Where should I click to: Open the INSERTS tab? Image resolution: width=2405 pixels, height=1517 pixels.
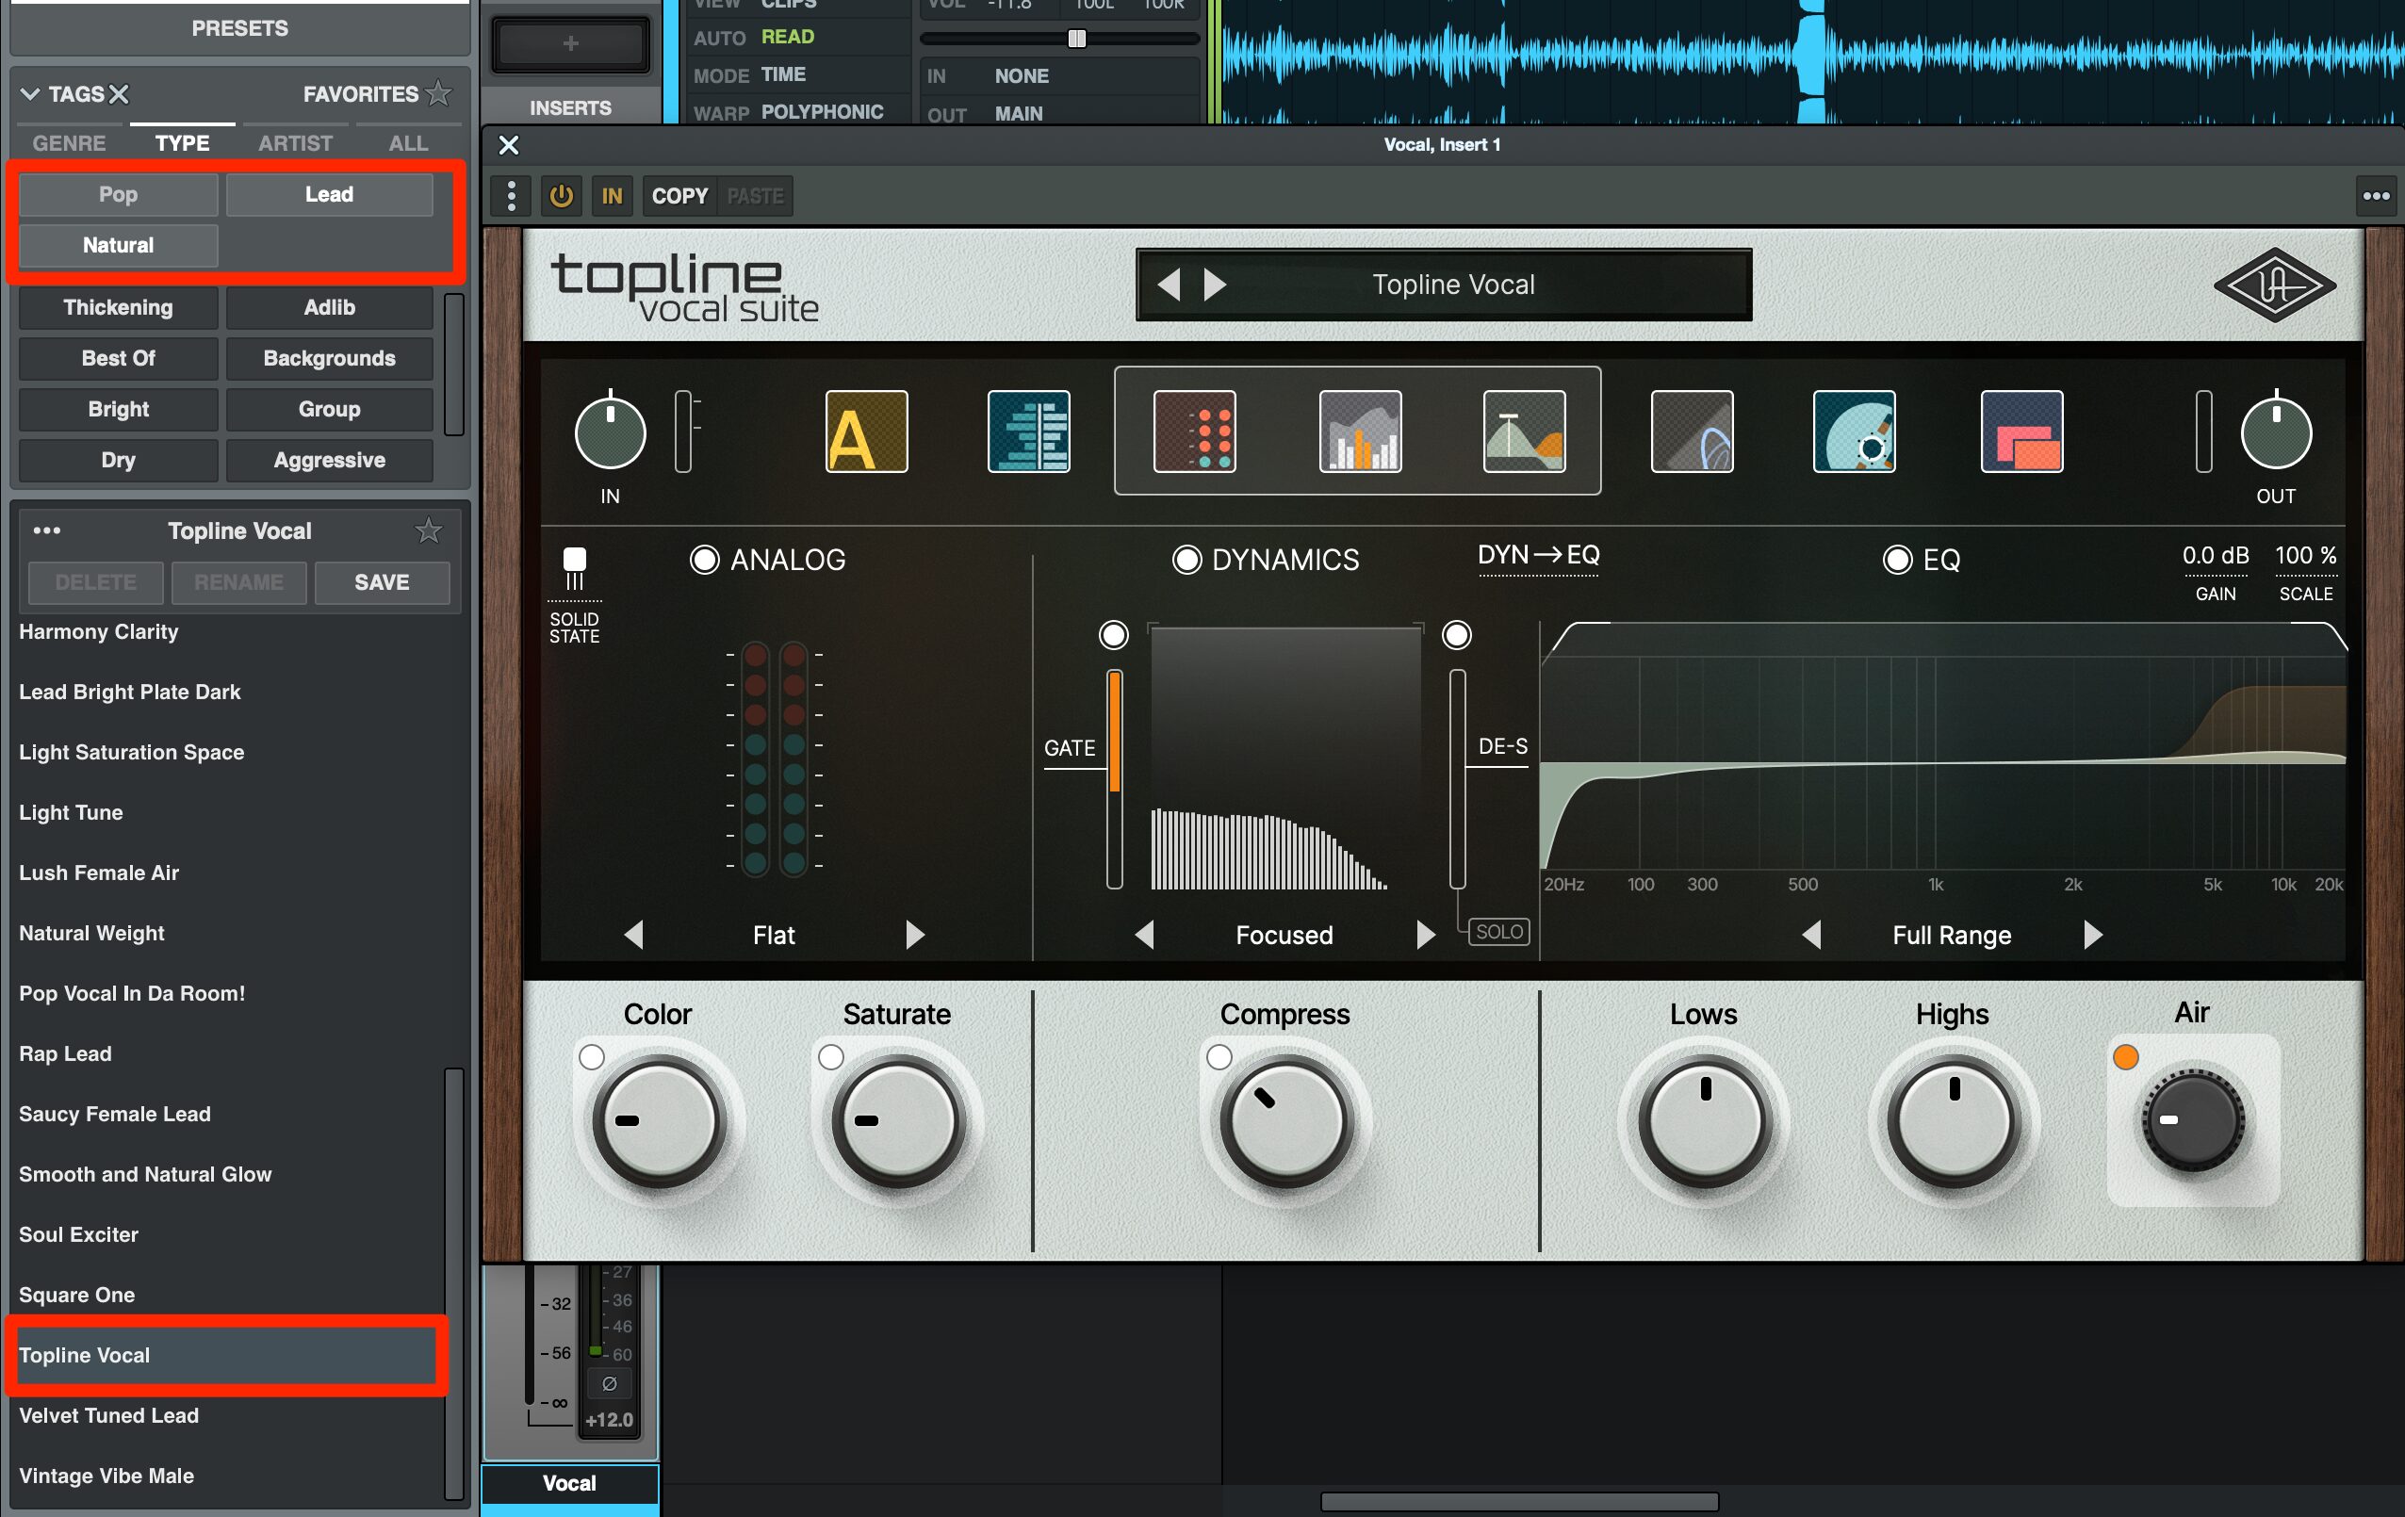point(570,107)
